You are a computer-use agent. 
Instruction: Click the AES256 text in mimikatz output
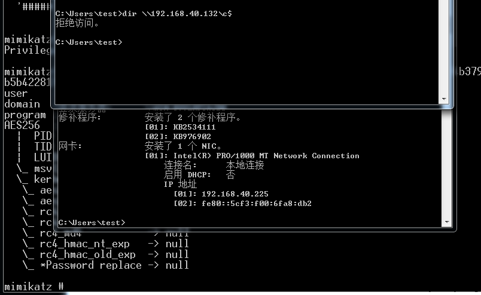(22, 125)
